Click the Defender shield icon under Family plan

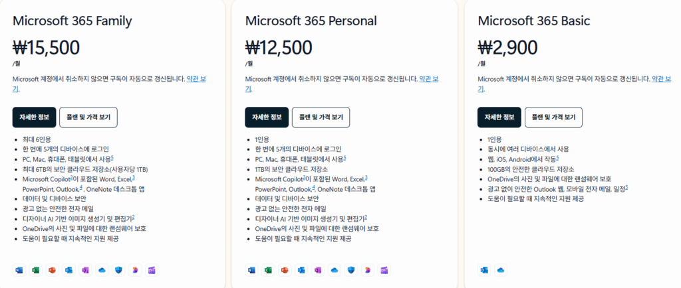118,270
